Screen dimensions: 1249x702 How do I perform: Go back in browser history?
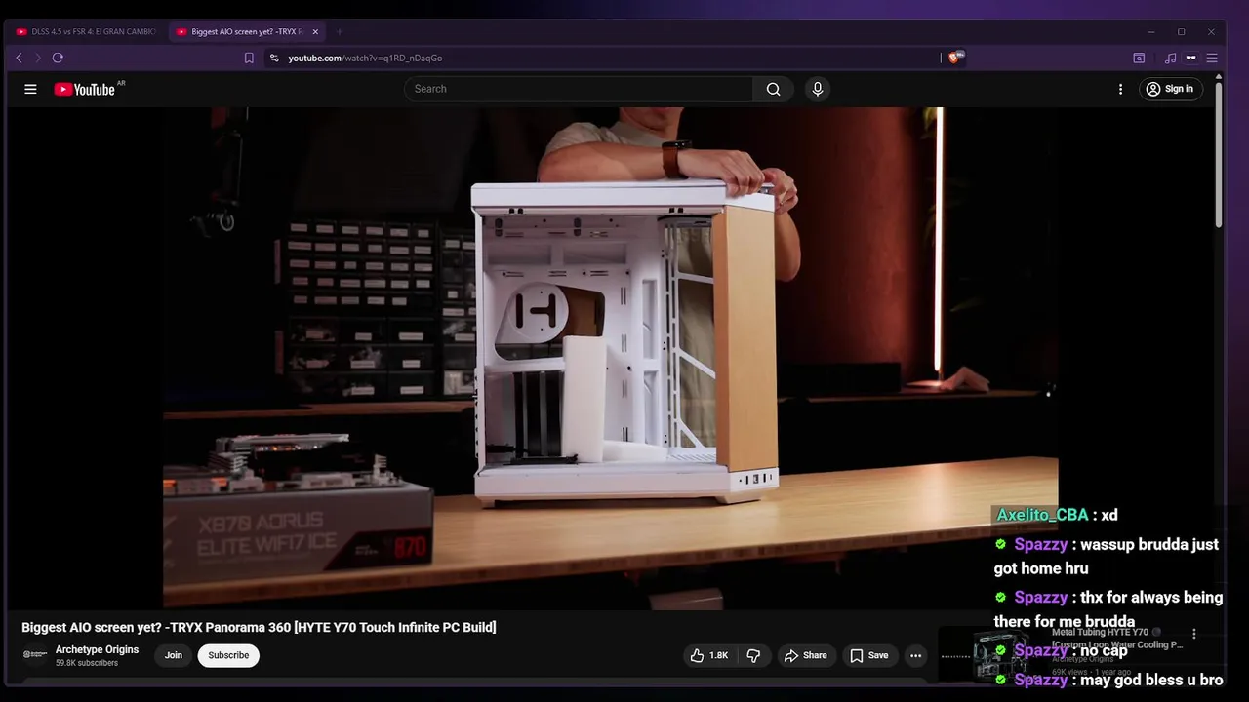[19, 58]
